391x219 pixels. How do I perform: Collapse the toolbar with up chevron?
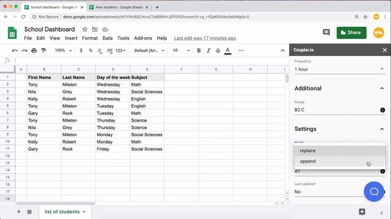[282, 50]
